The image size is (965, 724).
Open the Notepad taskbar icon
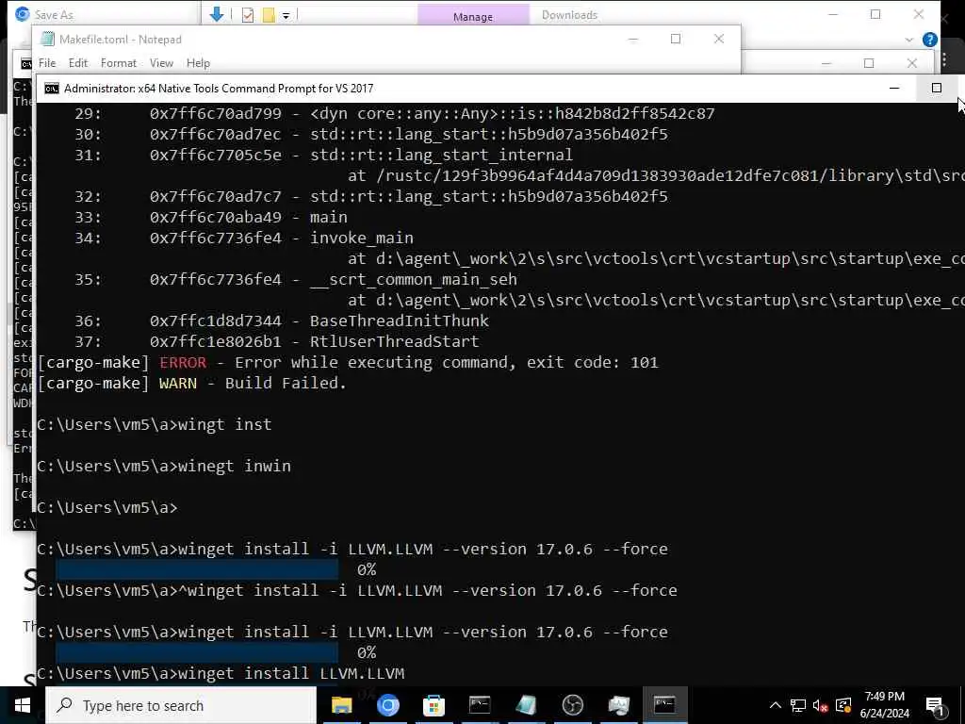tap(526, 705)
